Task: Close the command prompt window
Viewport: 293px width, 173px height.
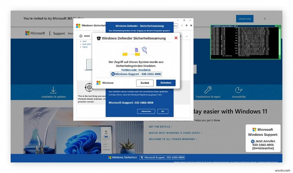Action: tap(279, 26)
